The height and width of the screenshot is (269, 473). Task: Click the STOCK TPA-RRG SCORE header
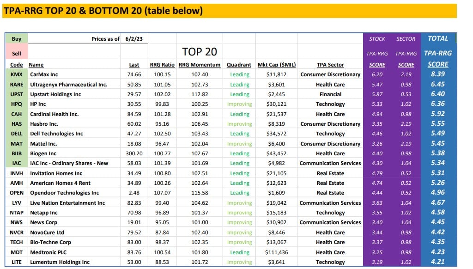coord(377,51)
